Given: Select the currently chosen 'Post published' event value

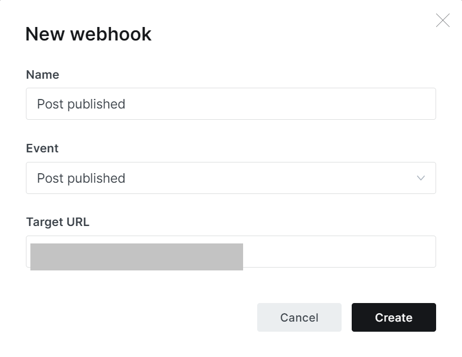Looking at the screenshot, I should (x=81, y=178).
